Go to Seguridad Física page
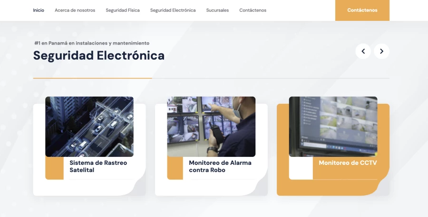Viewport: 428px width, 217px height. point(123,10)
